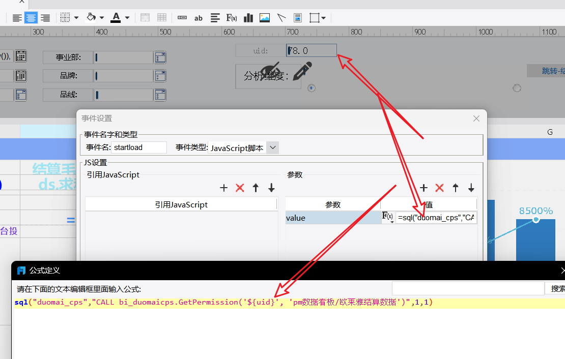Insert rich text with lines icon

pyautogui.click(x=215, y=18)
